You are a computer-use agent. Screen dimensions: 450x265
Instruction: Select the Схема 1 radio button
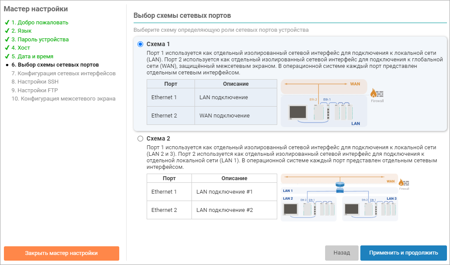click(x=140, y=44)
